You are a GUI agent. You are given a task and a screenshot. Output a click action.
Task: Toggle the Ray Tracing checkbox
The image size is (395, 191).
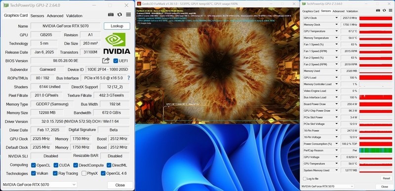[x=55, y=173]
